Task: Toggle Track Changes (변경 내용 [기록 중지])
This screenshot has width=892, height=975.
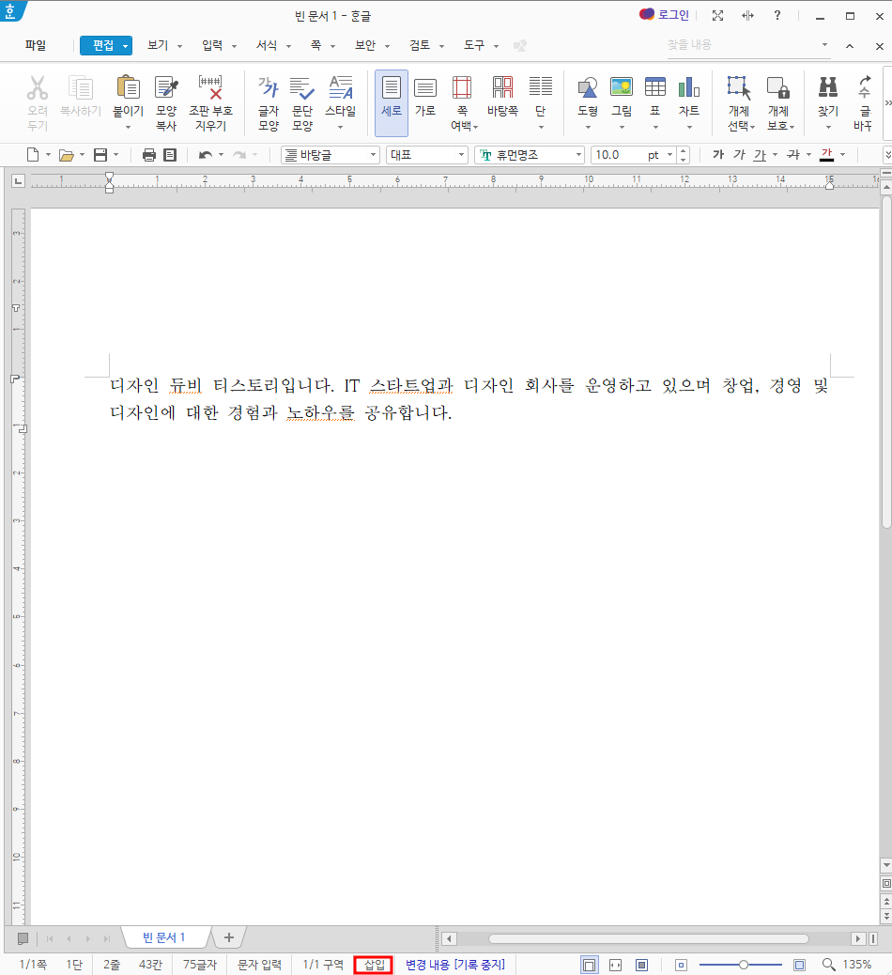Action: pyautogui.click(x=455, y=965)
